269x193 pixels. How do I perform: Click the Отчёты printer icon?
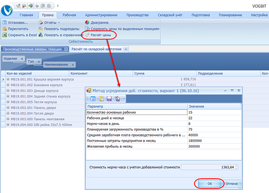[x=41, y=22]
